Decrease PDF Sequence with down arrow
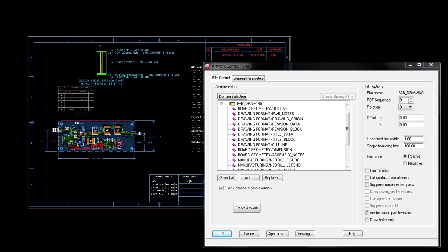Viewport: 448px width, 252px height. tap(411, 101)
